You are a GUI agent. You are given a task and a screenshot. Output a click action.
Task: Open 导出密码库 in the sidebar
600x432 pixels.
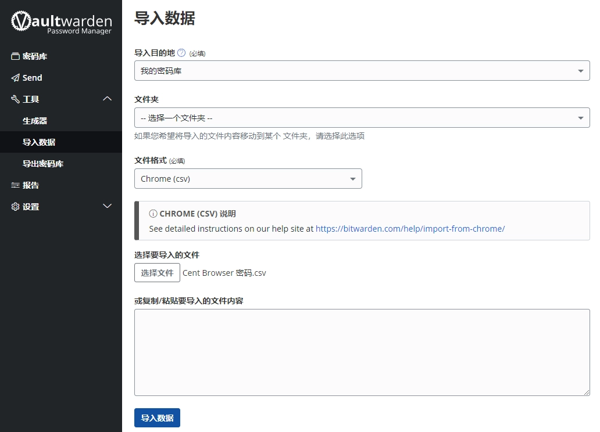tap(43, 164)
